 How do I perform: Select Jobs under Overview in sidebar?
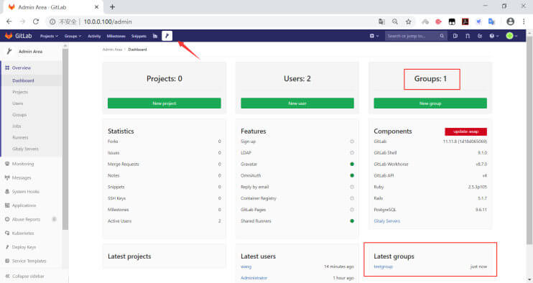17,126
